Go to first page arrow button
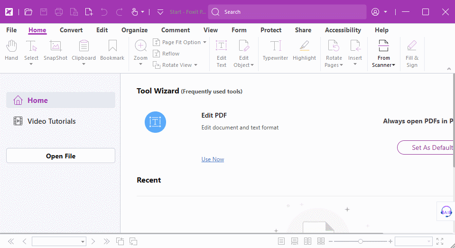The width and height of the screenshot is (455, 248). [x=11, y=241]
